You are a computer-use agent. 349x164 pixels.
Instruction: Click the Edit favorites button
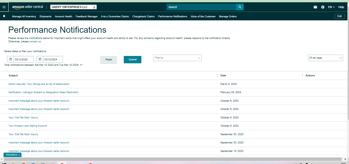coord(340,16)
